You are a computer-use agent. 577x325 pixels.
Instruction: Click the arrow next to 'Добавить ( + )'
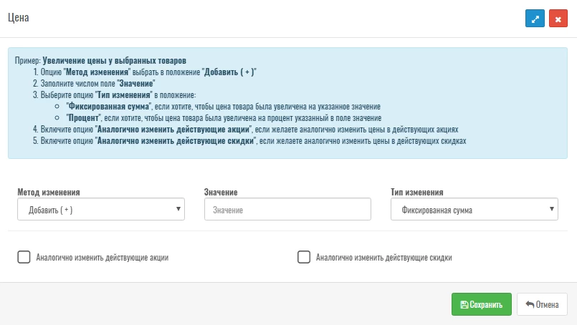(x=178, y=209)
